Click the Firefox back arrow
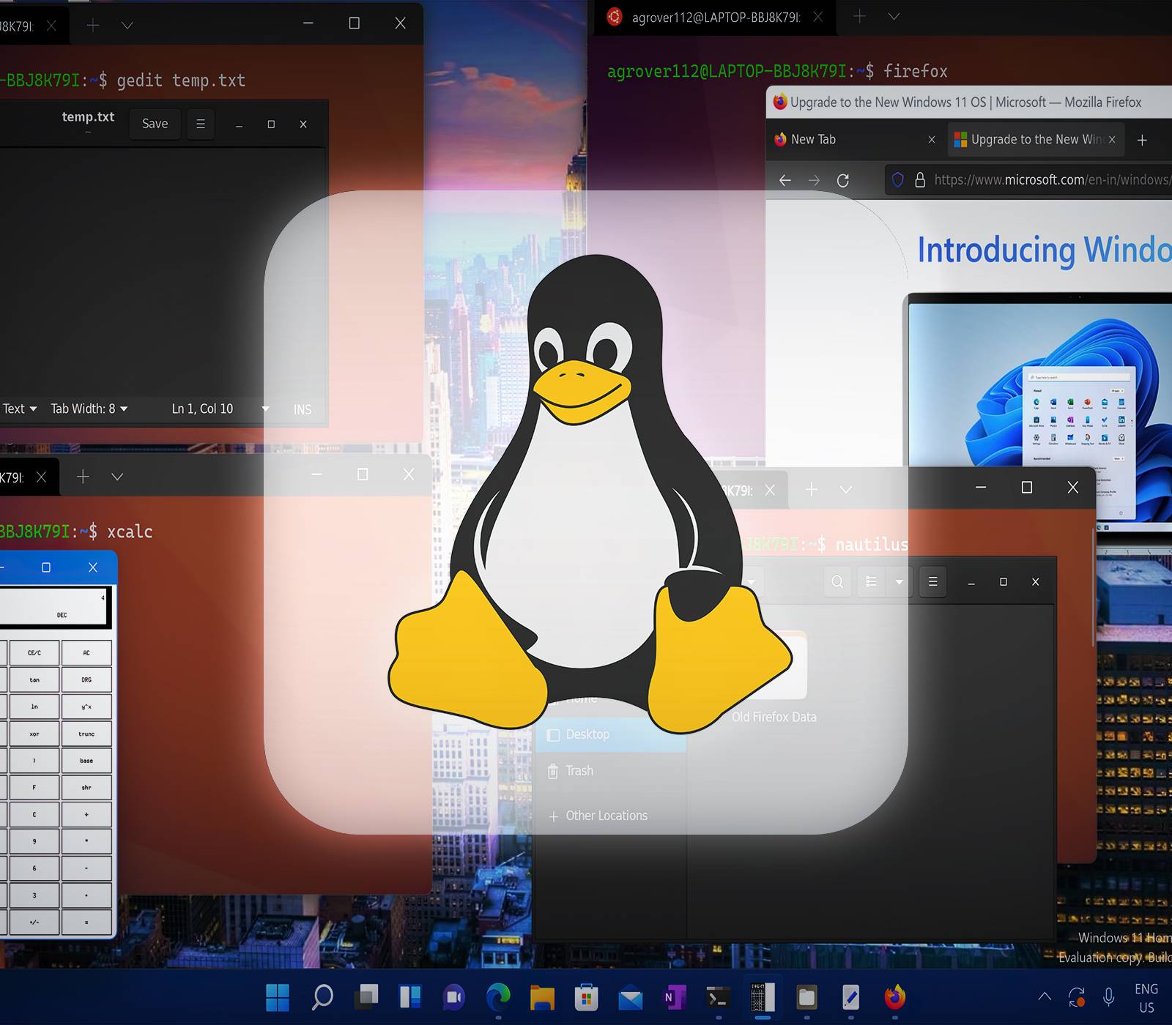Image resolution: width=1172 pixels, height=1025 pixels. tap(785, 180)
